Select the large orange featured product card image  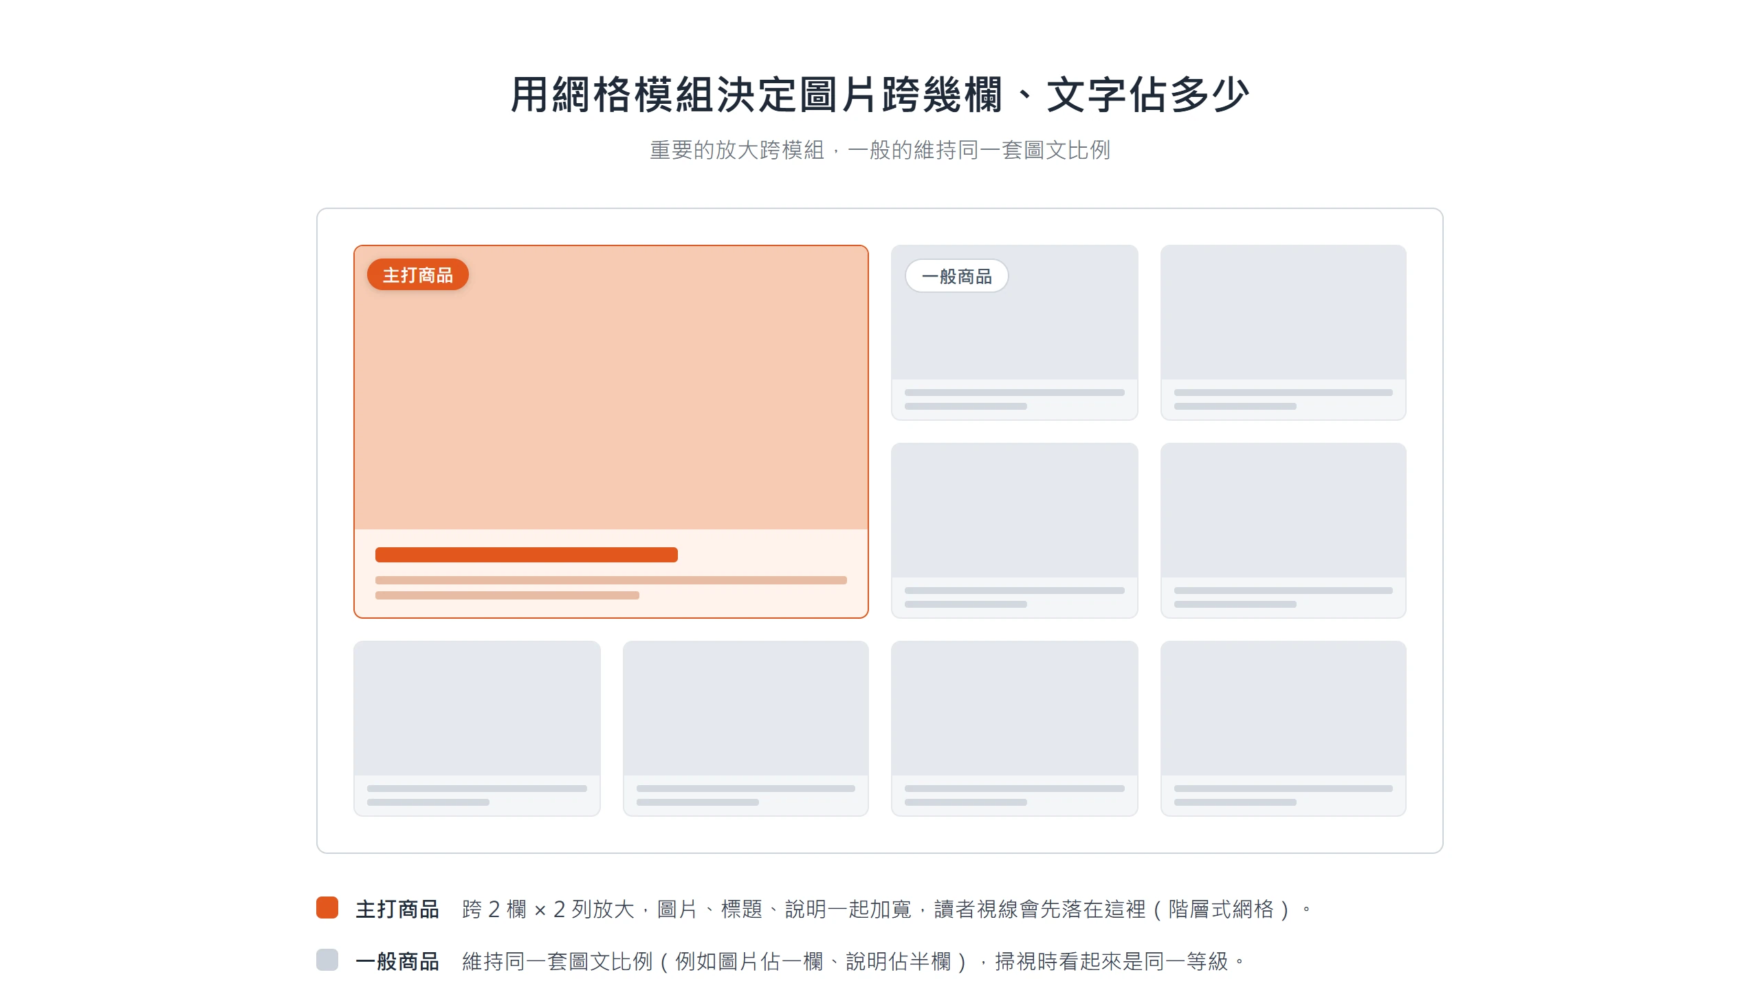(x=611, y=388)
